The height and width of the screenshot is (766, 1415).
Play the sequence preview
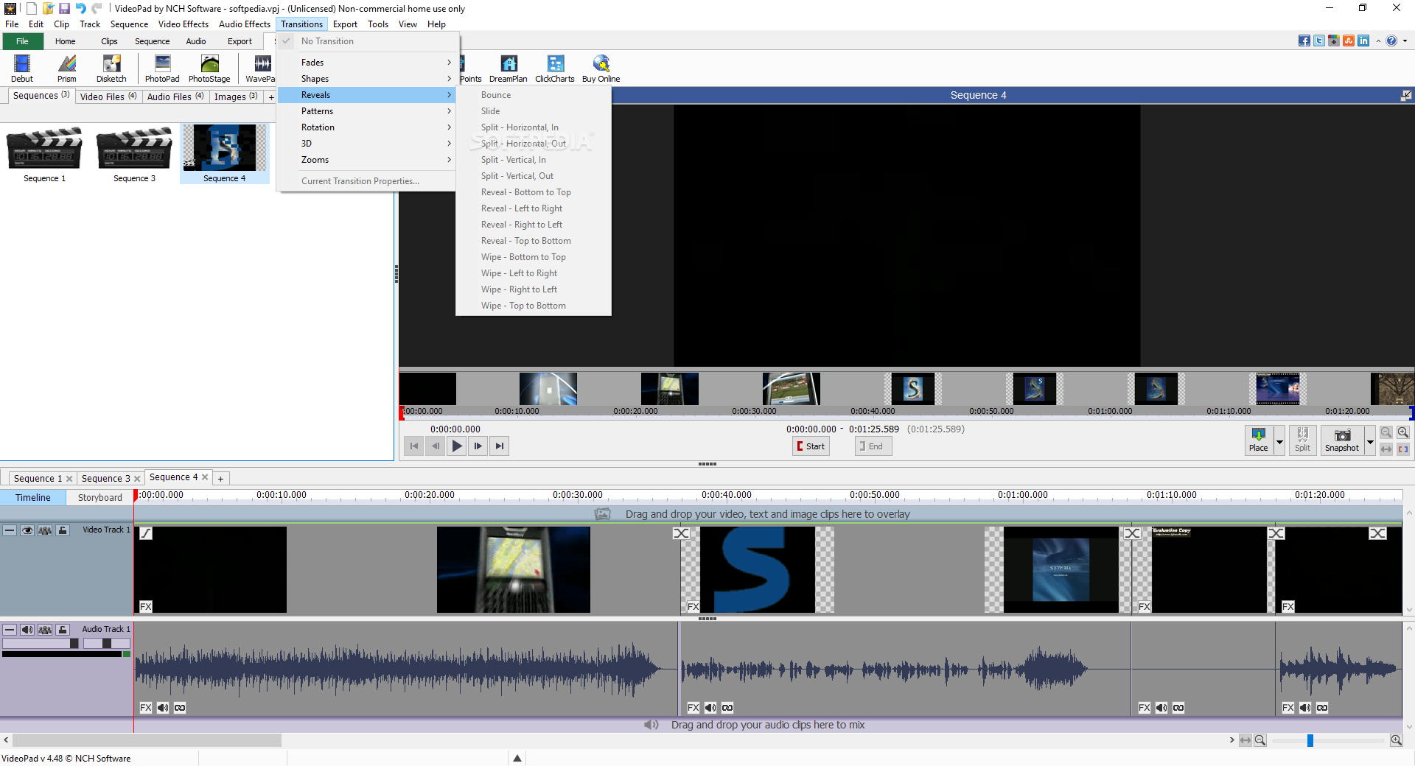click(x=457, y=446)
